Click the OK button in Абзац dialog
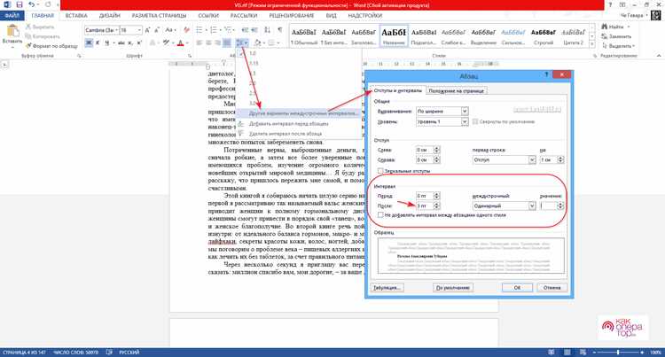 pyautogui.click(x=517, y=288)
